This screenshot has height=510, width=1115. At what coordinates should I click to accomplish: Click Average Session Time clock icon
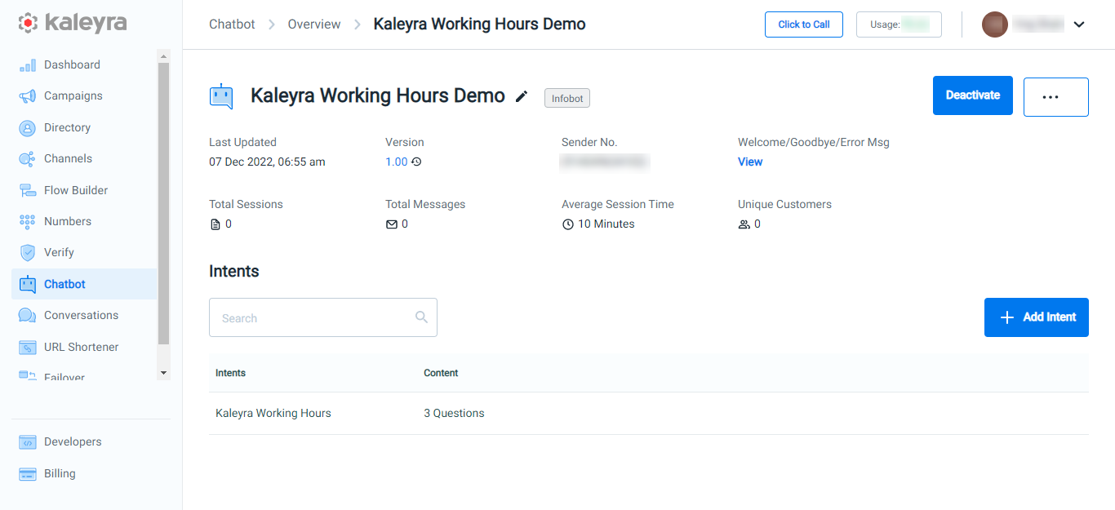(568, 224)
